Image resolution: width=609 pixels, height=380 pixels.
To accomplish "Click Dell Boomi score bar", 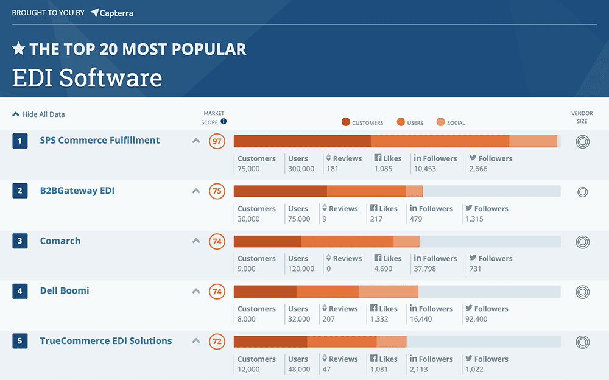I will tap(397, 292).
